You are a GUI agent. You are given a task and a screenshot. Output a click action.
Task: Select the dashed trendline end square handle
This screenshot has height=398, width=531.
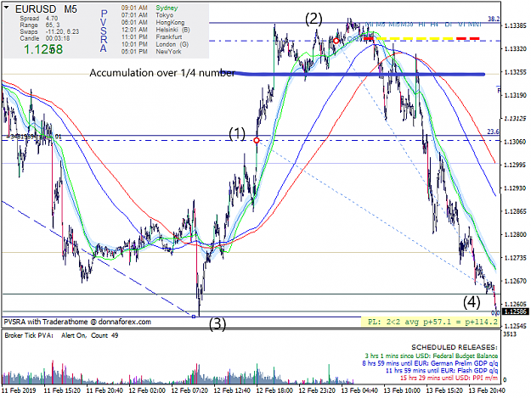pos(194,317)
